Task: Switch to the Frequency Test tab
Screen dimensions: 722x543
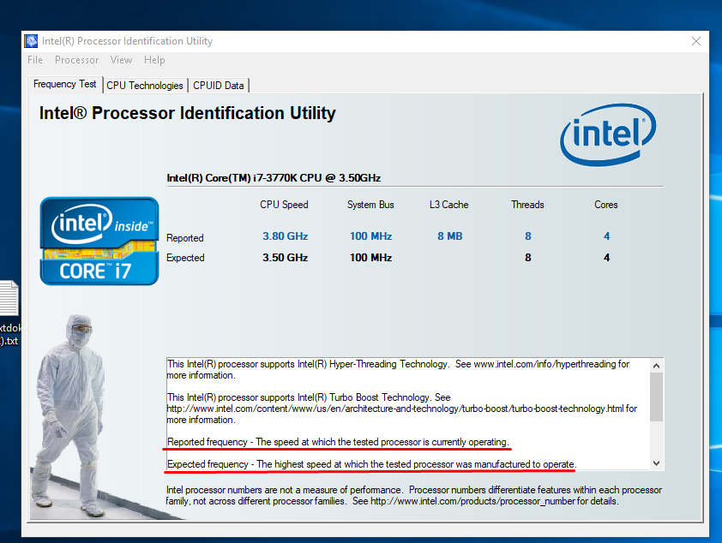Action: pyautogui.click(x=65, y=84)
